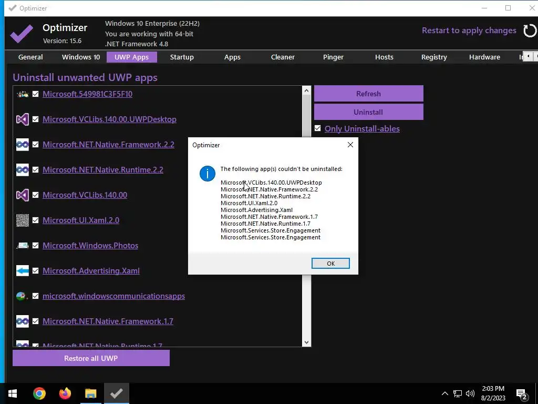Click the taskbar clock showing 2:03 PM
Image resolution: width=538 pixels, height=404 pixels.
[493, 393]
